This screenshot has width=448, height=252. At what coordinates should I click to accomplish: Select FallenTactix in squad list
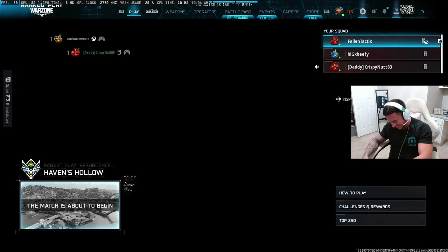tap(382, 41)
